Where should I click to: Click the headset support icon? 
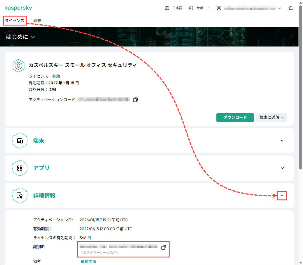pos(191,8)
